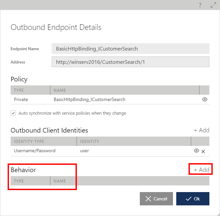
Task: Add a new outbound client identity
Action: (201, 130)
